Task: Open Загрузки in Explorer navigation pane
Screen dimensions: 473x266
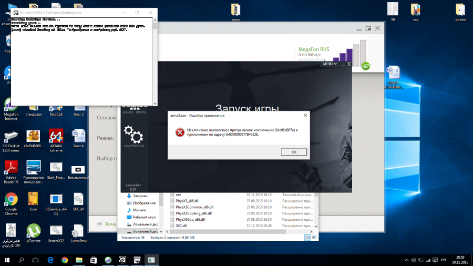Action: 140,196
